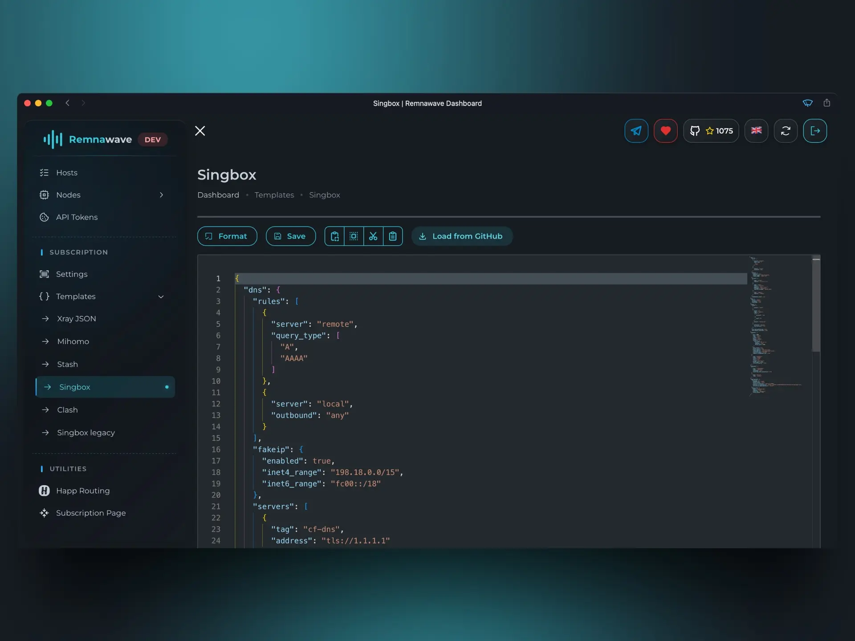This screenshot has width=855, height=641.
Task: Click the DEV badge next to Remnawave
Action: coord(153,140)
